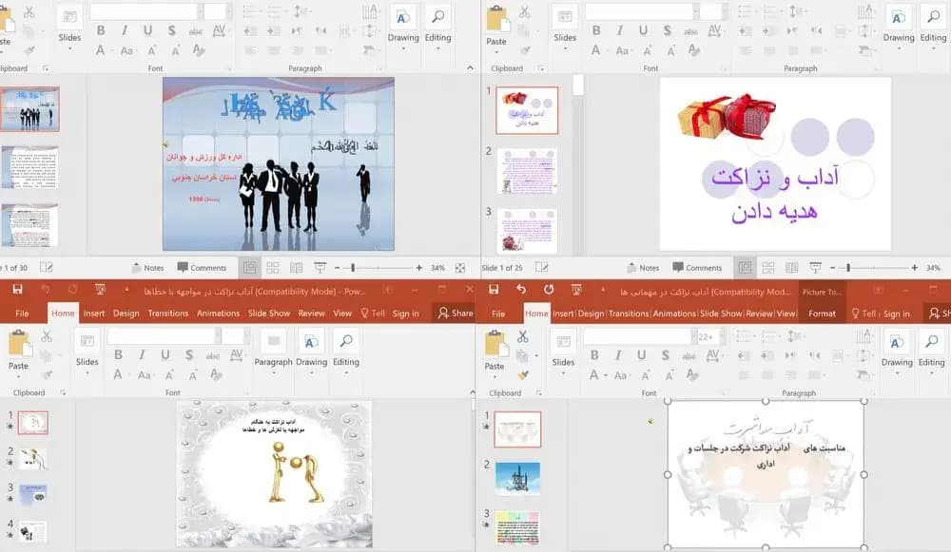Zoom out with the minus in top-left window
This screenshot has height=552, width=951.
(338, 267)
